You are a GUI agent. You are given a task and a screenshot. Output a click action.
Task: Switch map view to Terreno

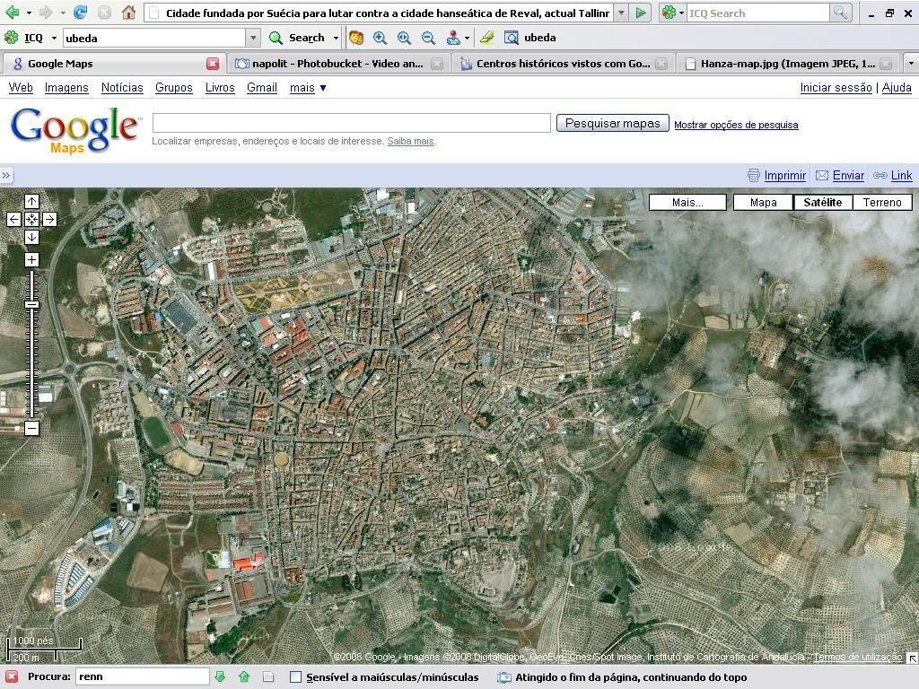(x=881, y=203)
